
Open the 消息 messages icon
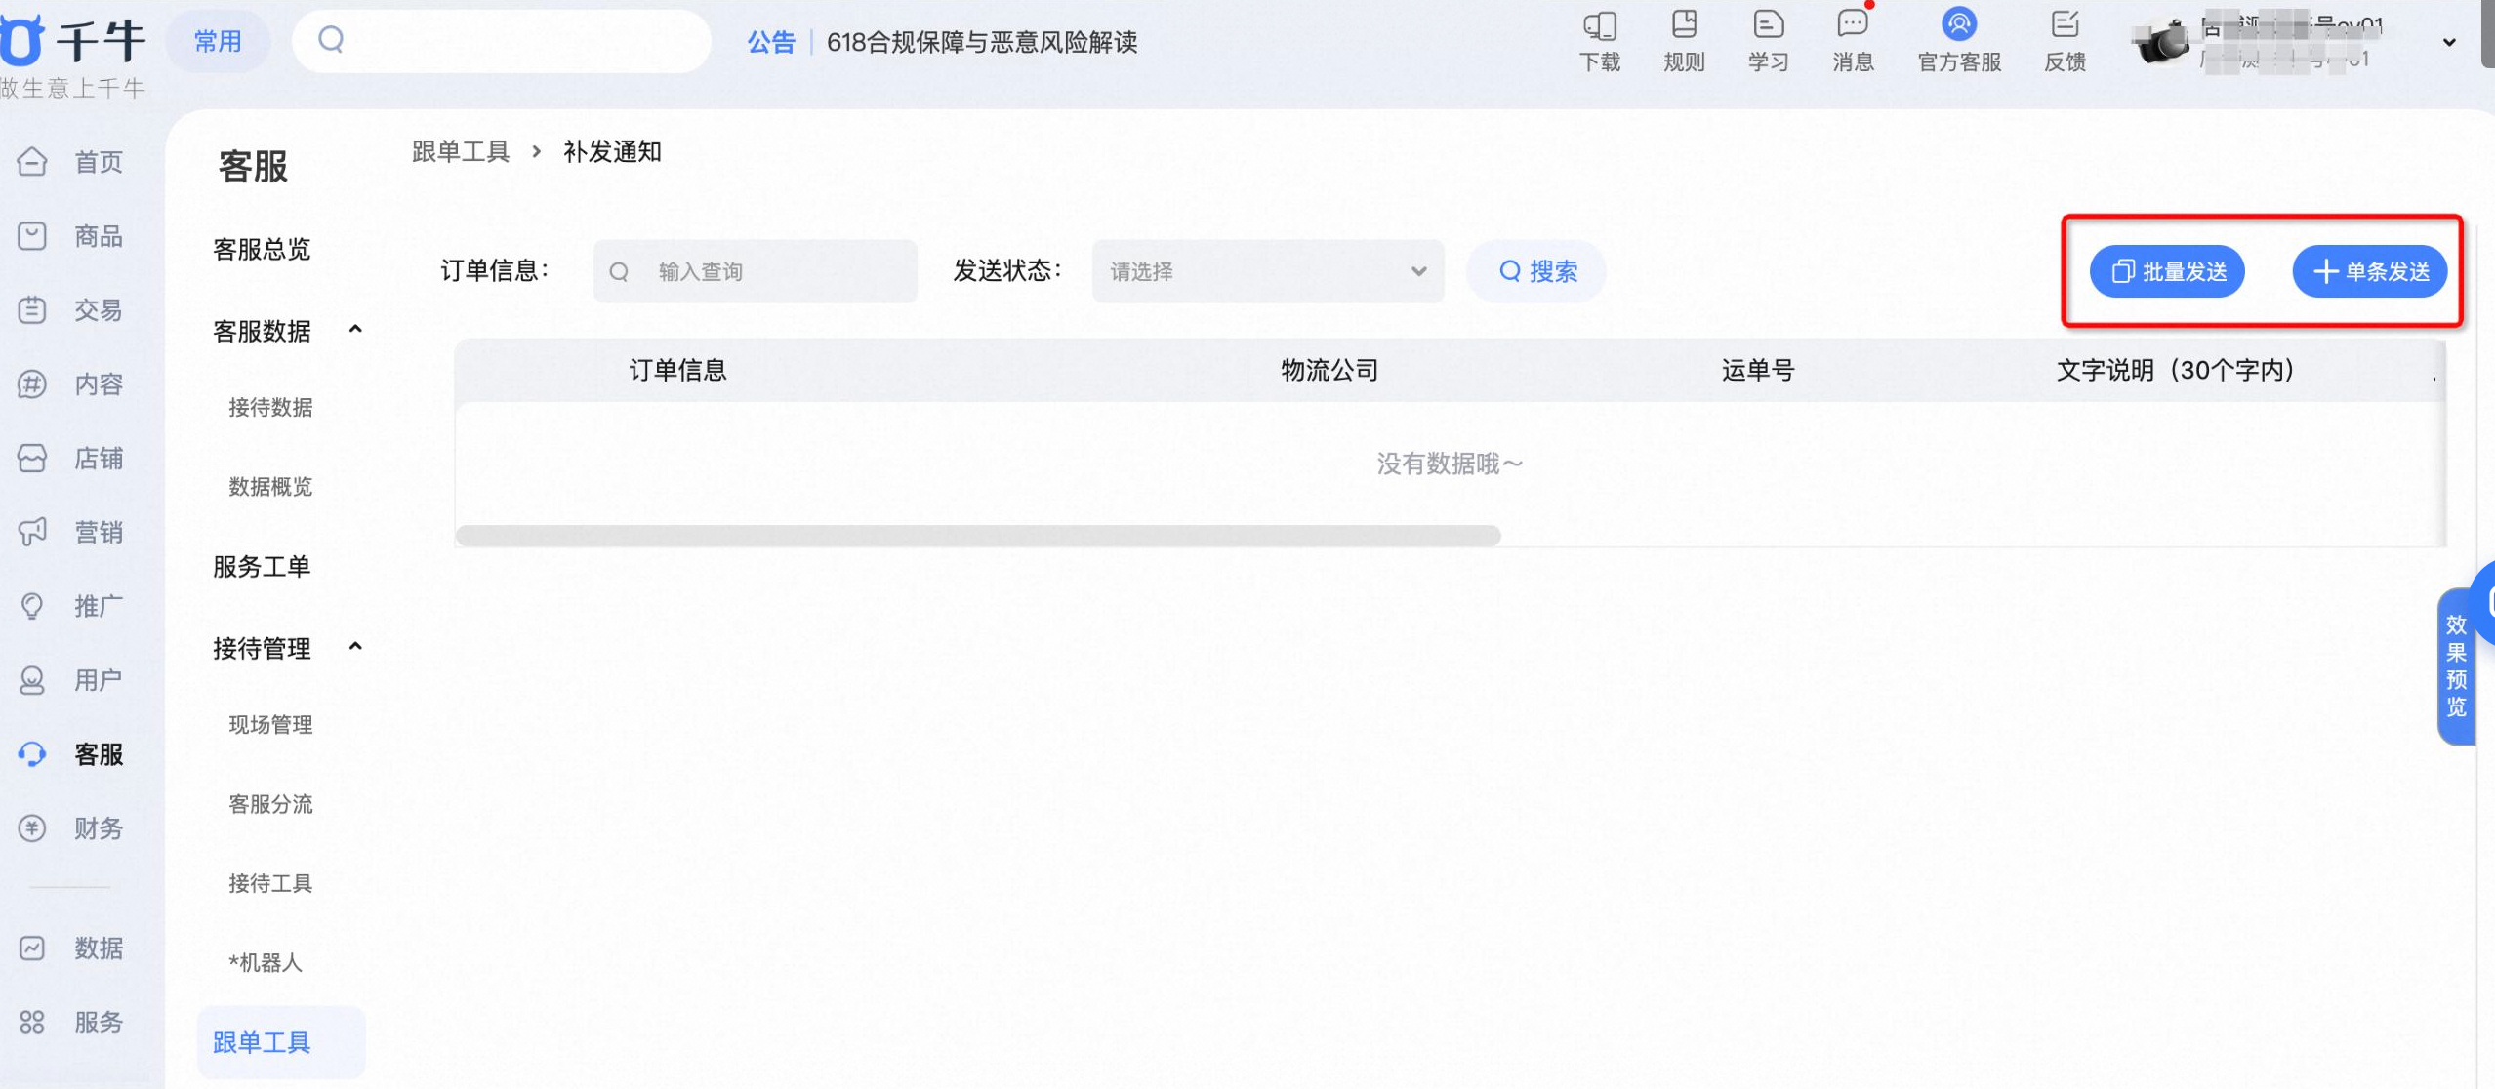1852,25
